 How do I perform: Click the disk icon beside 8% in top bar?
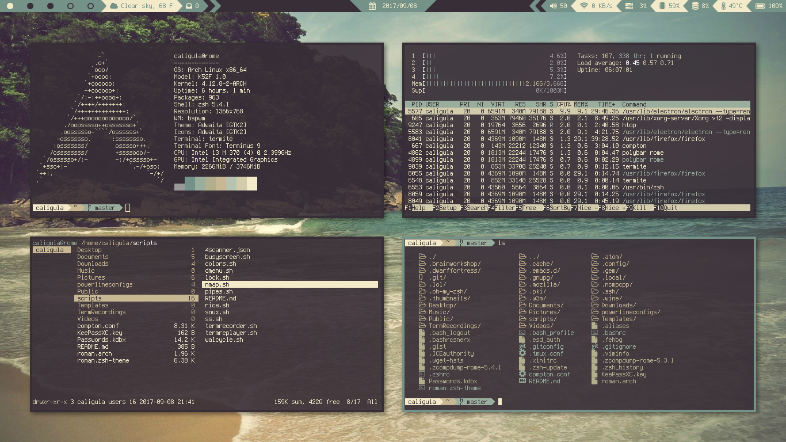coord(695,6)
